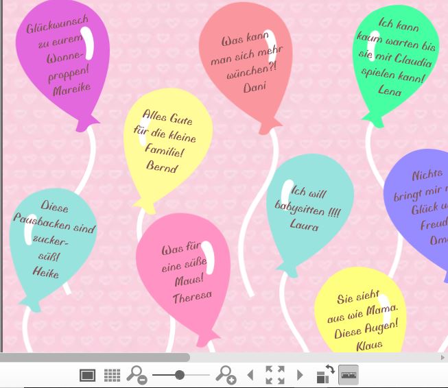Click the zoom in magnifier
448x388 pixels.
pyautogui.click(x=226, y=375)
